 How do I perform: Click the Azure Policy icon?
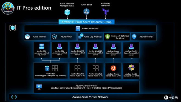pyautogui.click(x=55, y=37)
